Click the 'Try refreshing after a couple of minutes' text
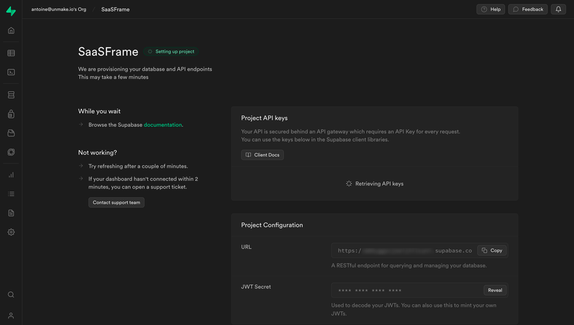This screenshot has width=574, height=325. pyautogui.click(x=138, y=166)
